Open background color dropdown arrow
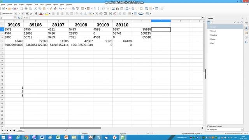Viewport: 249px width, 140px height. tap(49, 14)
